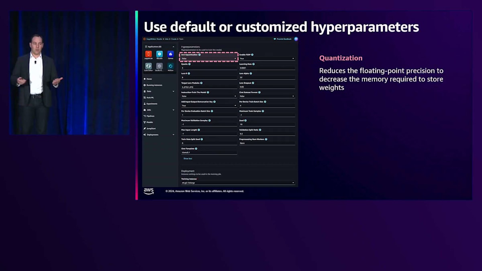Show help for Int 8 Quantization

pyautogui.click(x=199, y=55)
